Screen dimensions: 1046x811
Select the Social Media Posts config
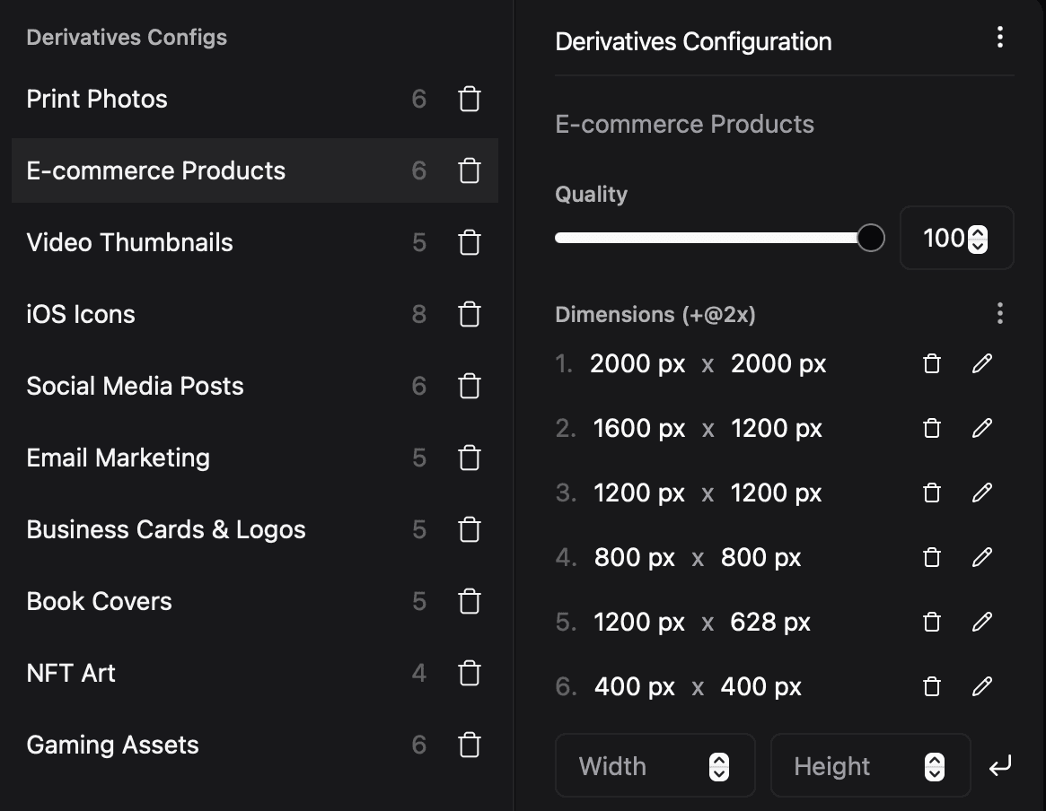point(136,386)
